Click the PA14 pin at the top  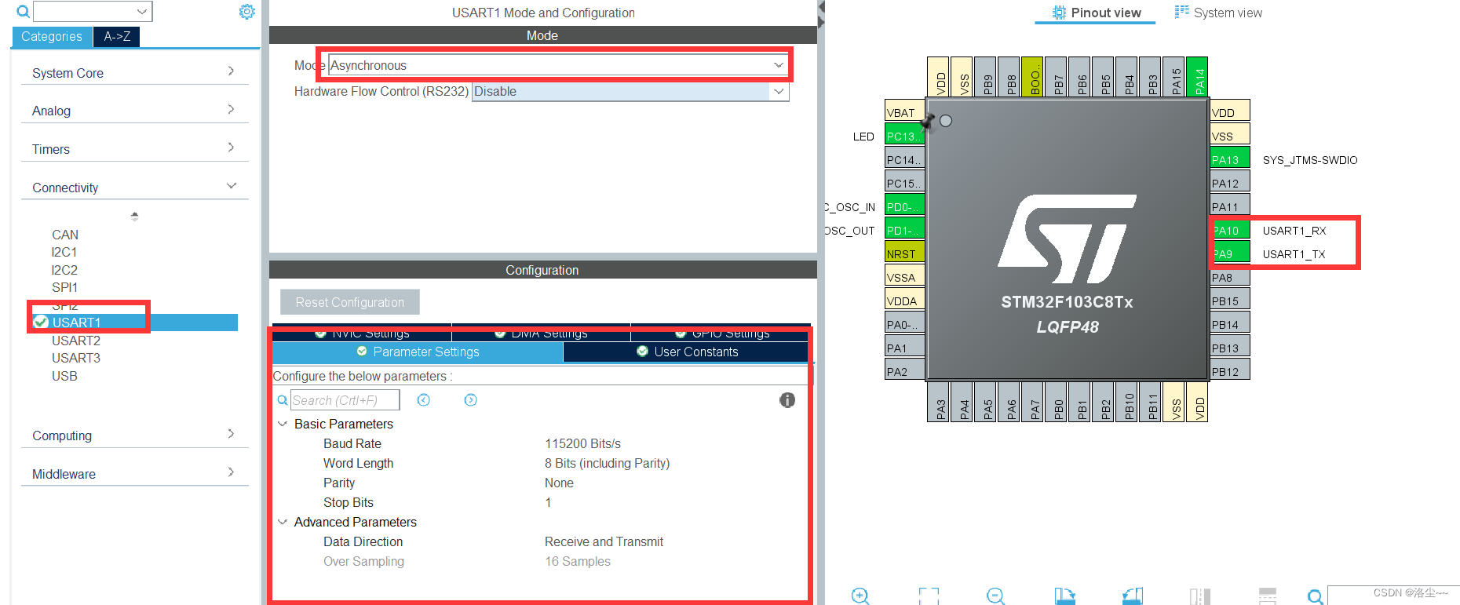point(1197,77)
